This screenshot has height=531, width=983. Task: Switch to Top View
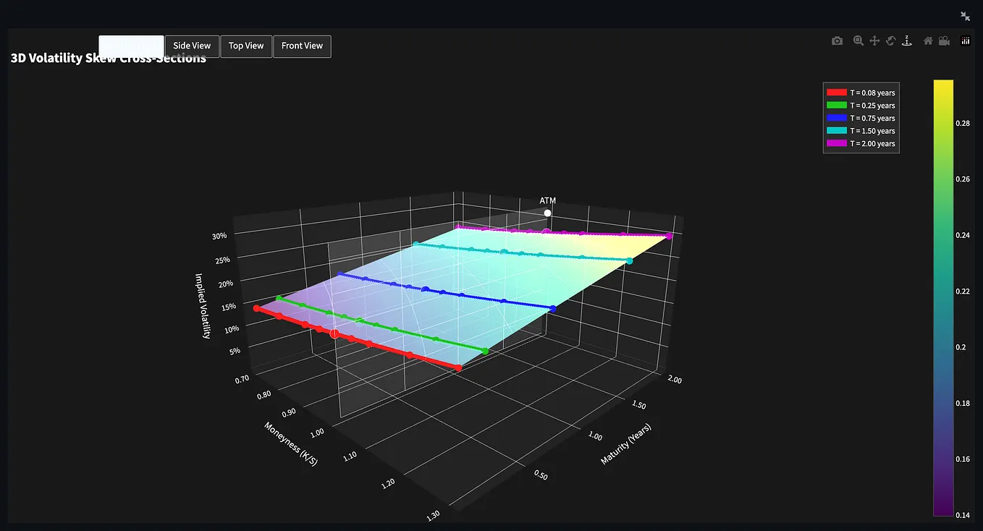pyautogui.click(x=246, y=46)
